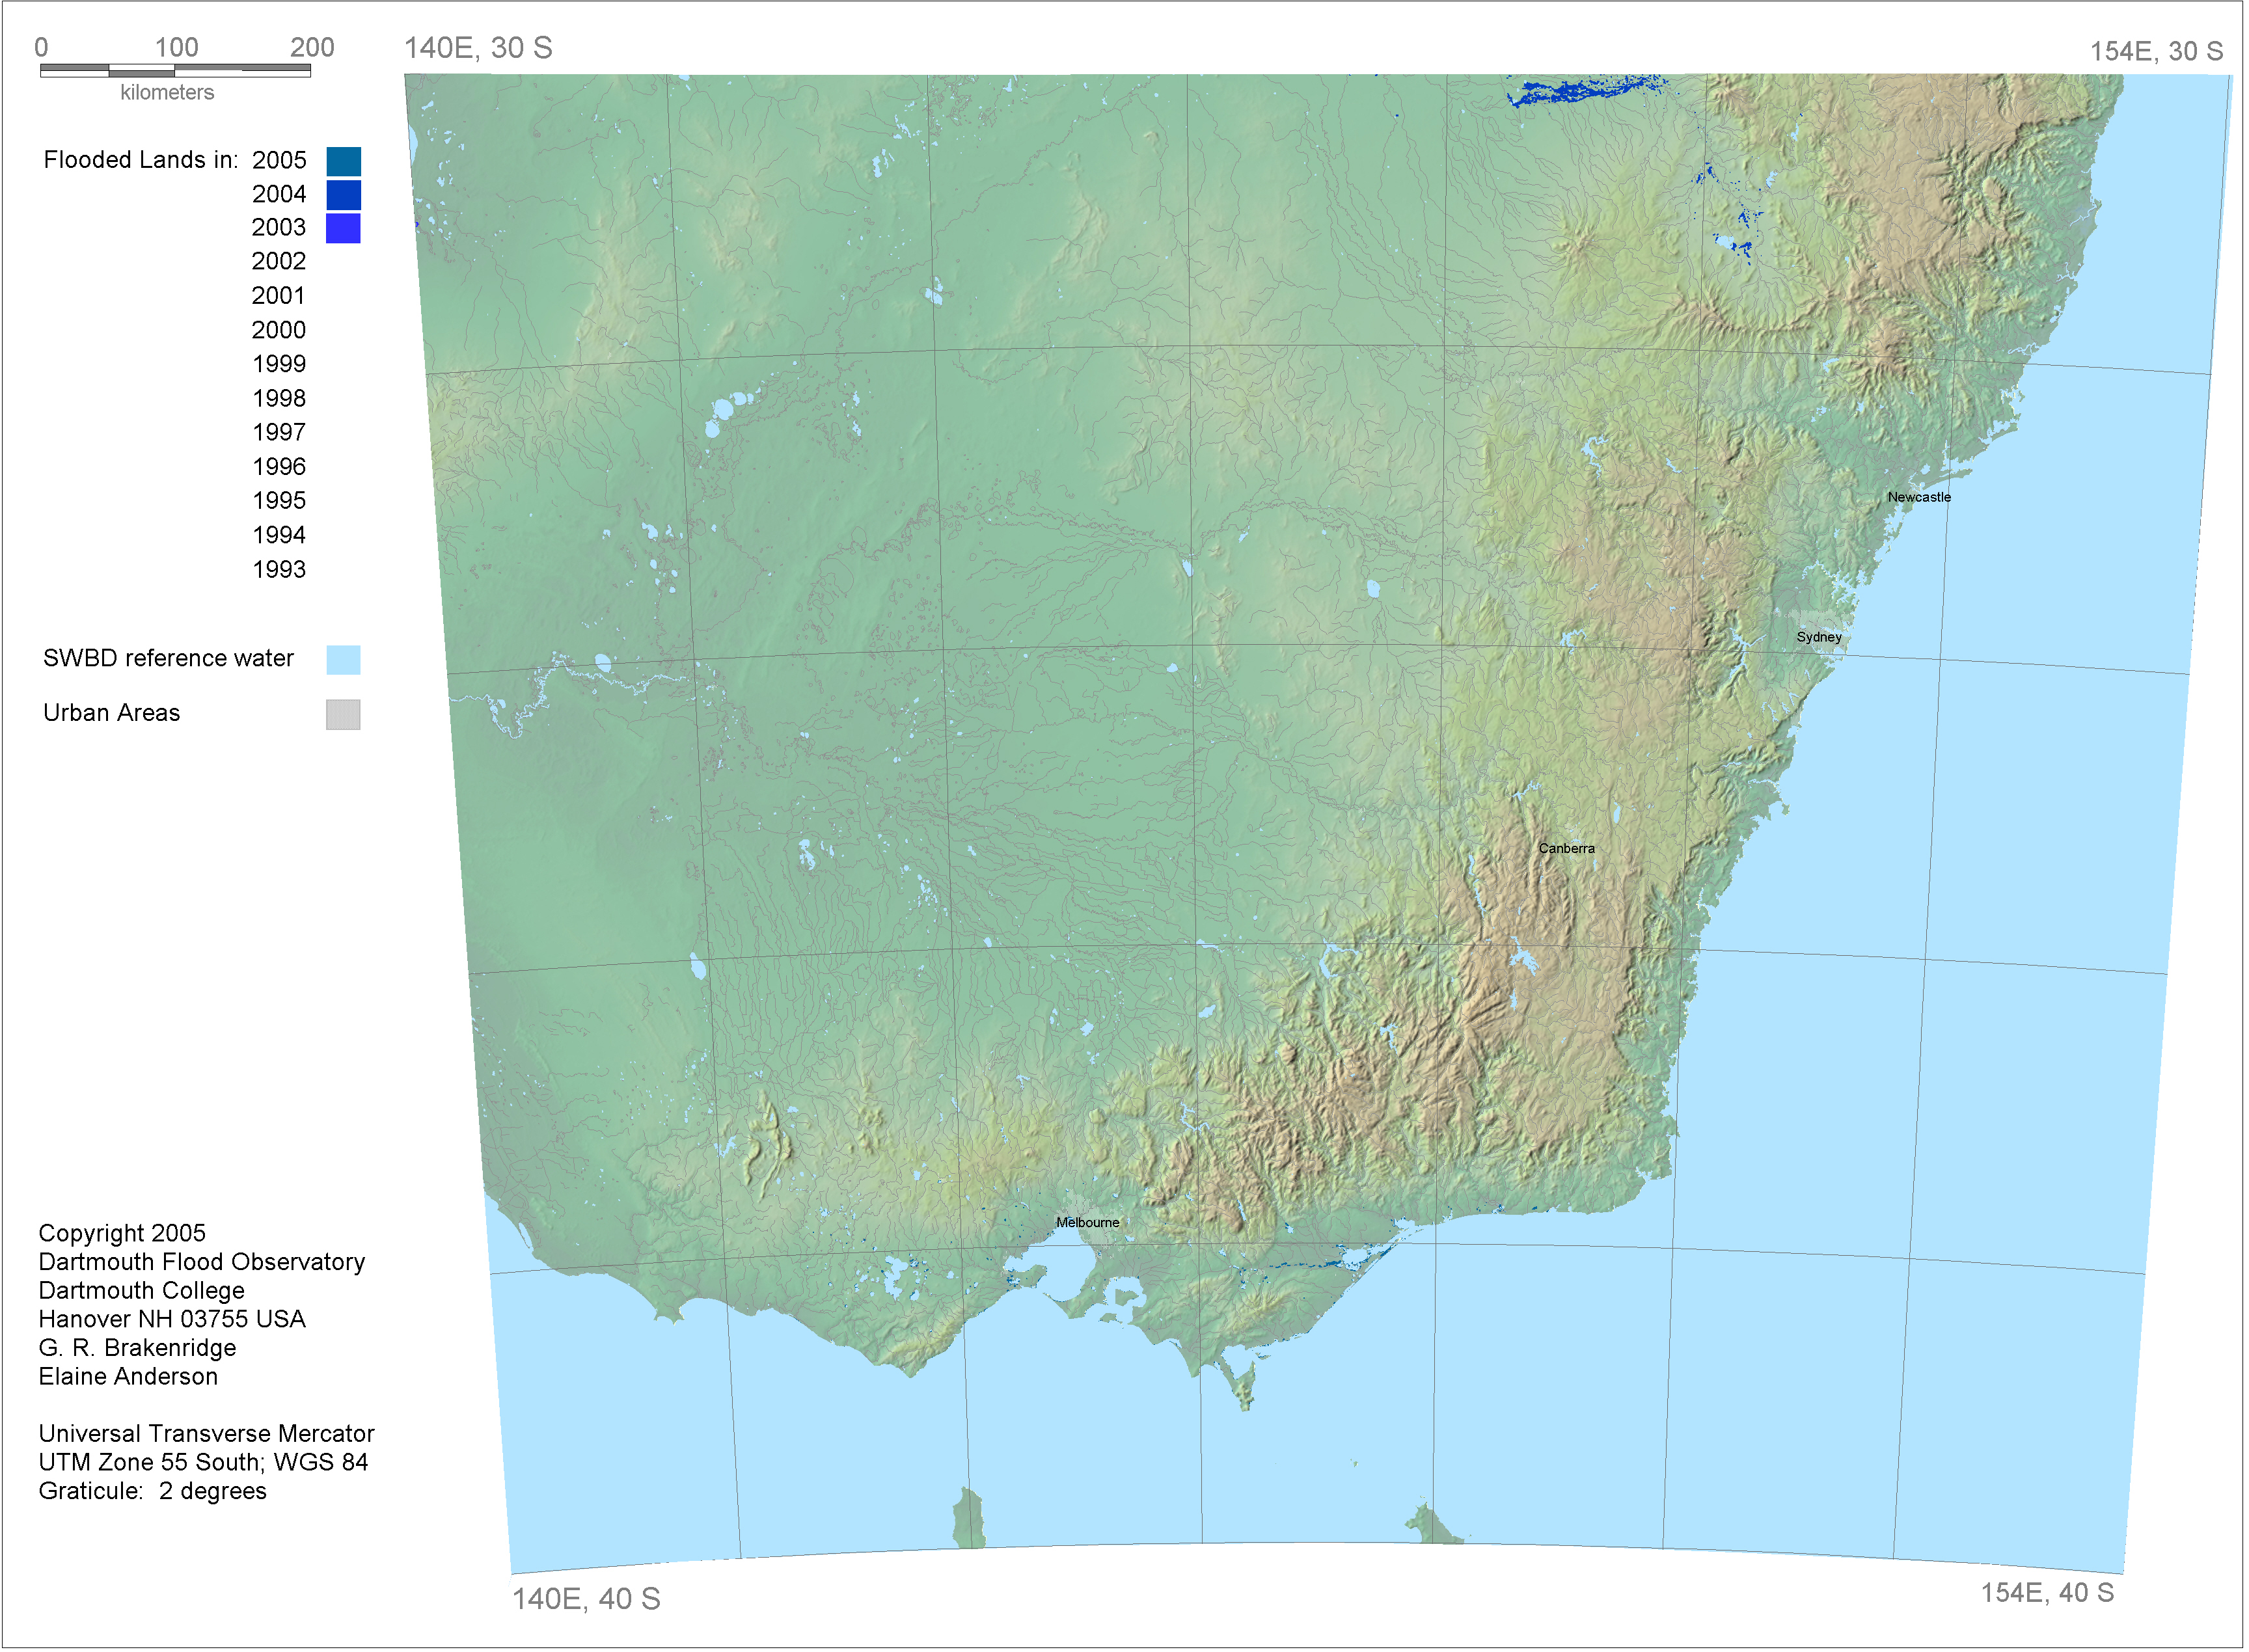This screenshot has width=2249, height=1652.
Task: Click the Copyright 2005 text
Action: 122,1233
